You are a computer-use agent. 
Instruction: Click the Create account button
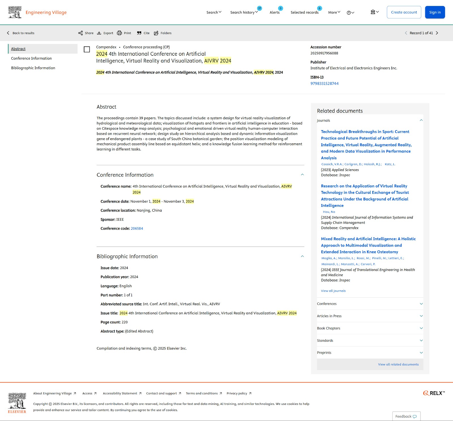[x=404, y=12]
